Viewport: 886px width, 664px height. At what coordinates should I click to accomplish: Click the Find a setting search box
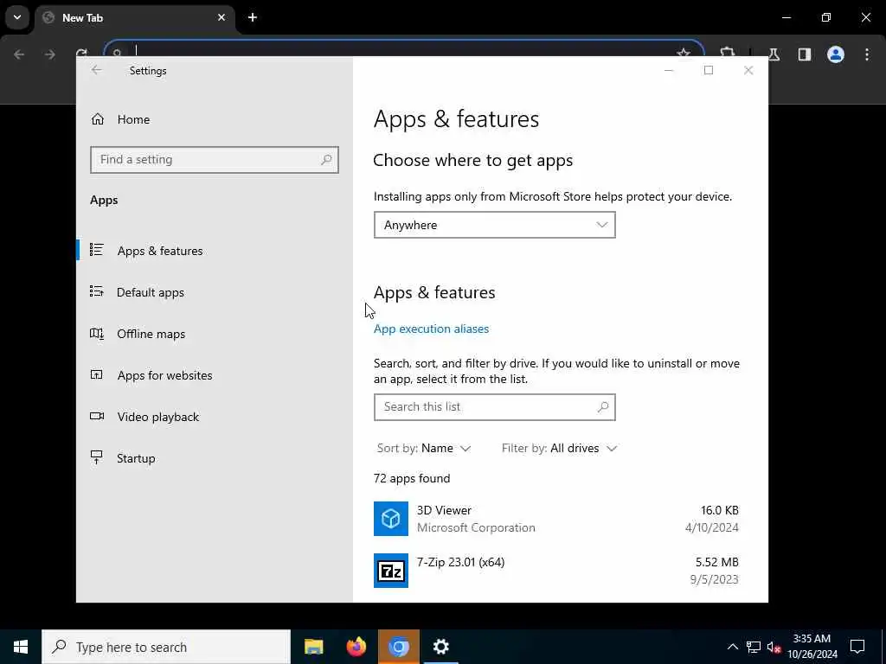click(215, 160)
